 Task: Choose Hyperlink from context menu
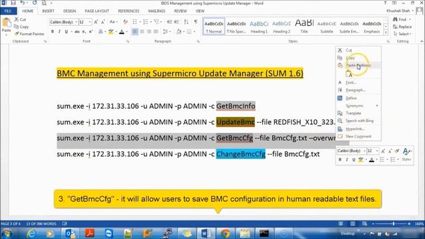coord(355,129)
